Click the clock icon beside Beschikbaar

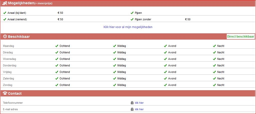click(x=5, y=37)
